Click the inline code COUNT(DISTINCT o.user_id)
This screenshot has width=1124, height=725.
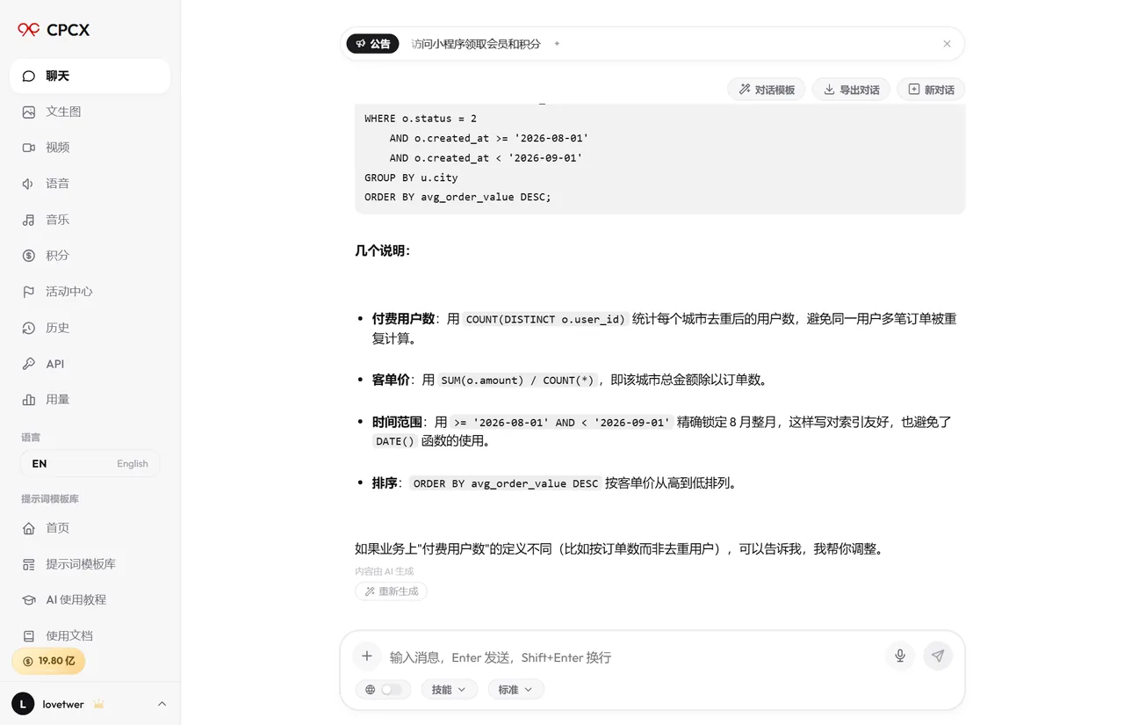pos(545,319)
